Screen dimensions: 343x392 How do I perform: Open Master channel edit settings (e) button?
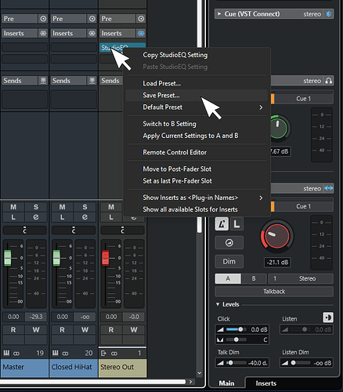pyautogui.click(x=36, y=217)
